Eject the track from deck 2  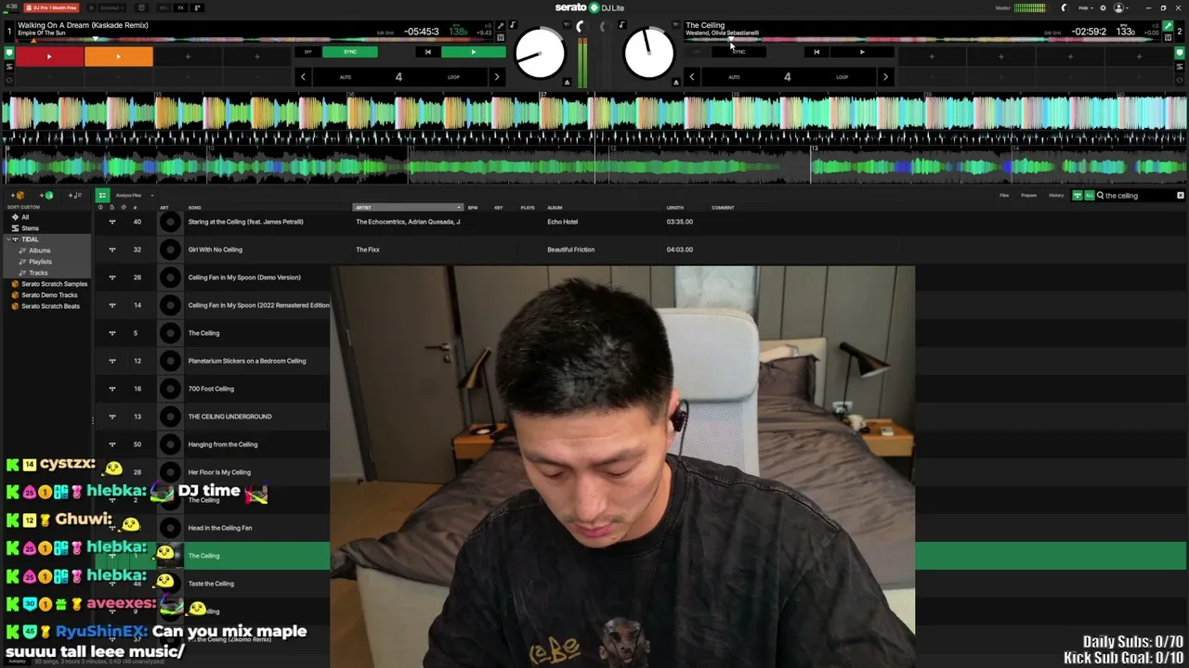pos(676,82)
